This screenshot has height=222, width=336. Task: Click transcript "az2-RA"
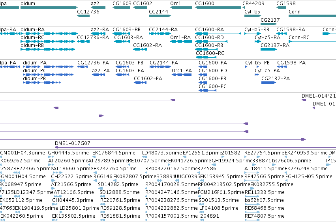pyautogui.click(x=98, y=34)
